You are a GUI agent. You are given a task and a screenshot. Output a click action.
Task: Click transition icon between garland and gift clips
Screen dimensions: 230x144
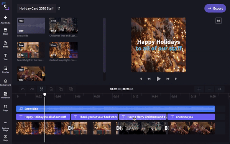[x=71, y=128]
